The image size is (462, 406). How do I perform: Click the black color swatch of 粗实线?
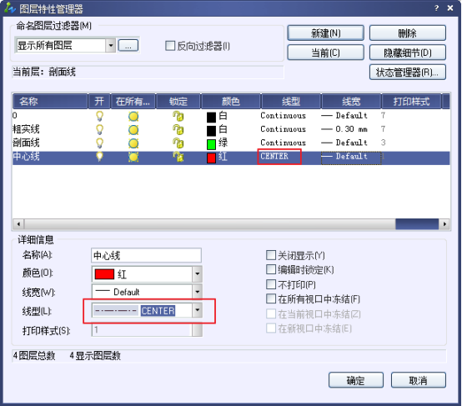coord(211,131)
